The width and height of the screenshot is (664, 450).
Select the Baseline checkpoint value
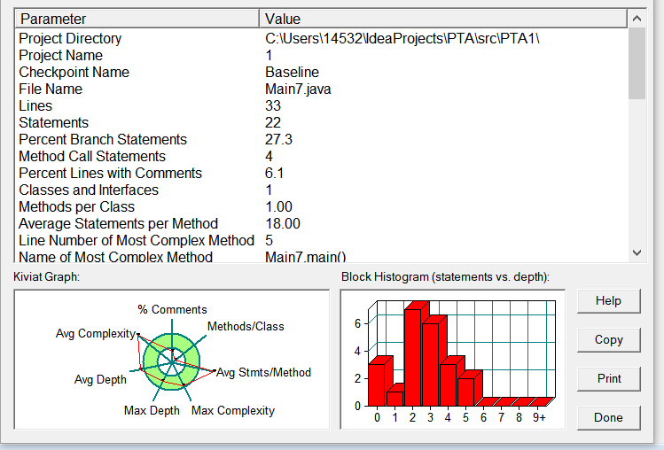pos(293,73)
